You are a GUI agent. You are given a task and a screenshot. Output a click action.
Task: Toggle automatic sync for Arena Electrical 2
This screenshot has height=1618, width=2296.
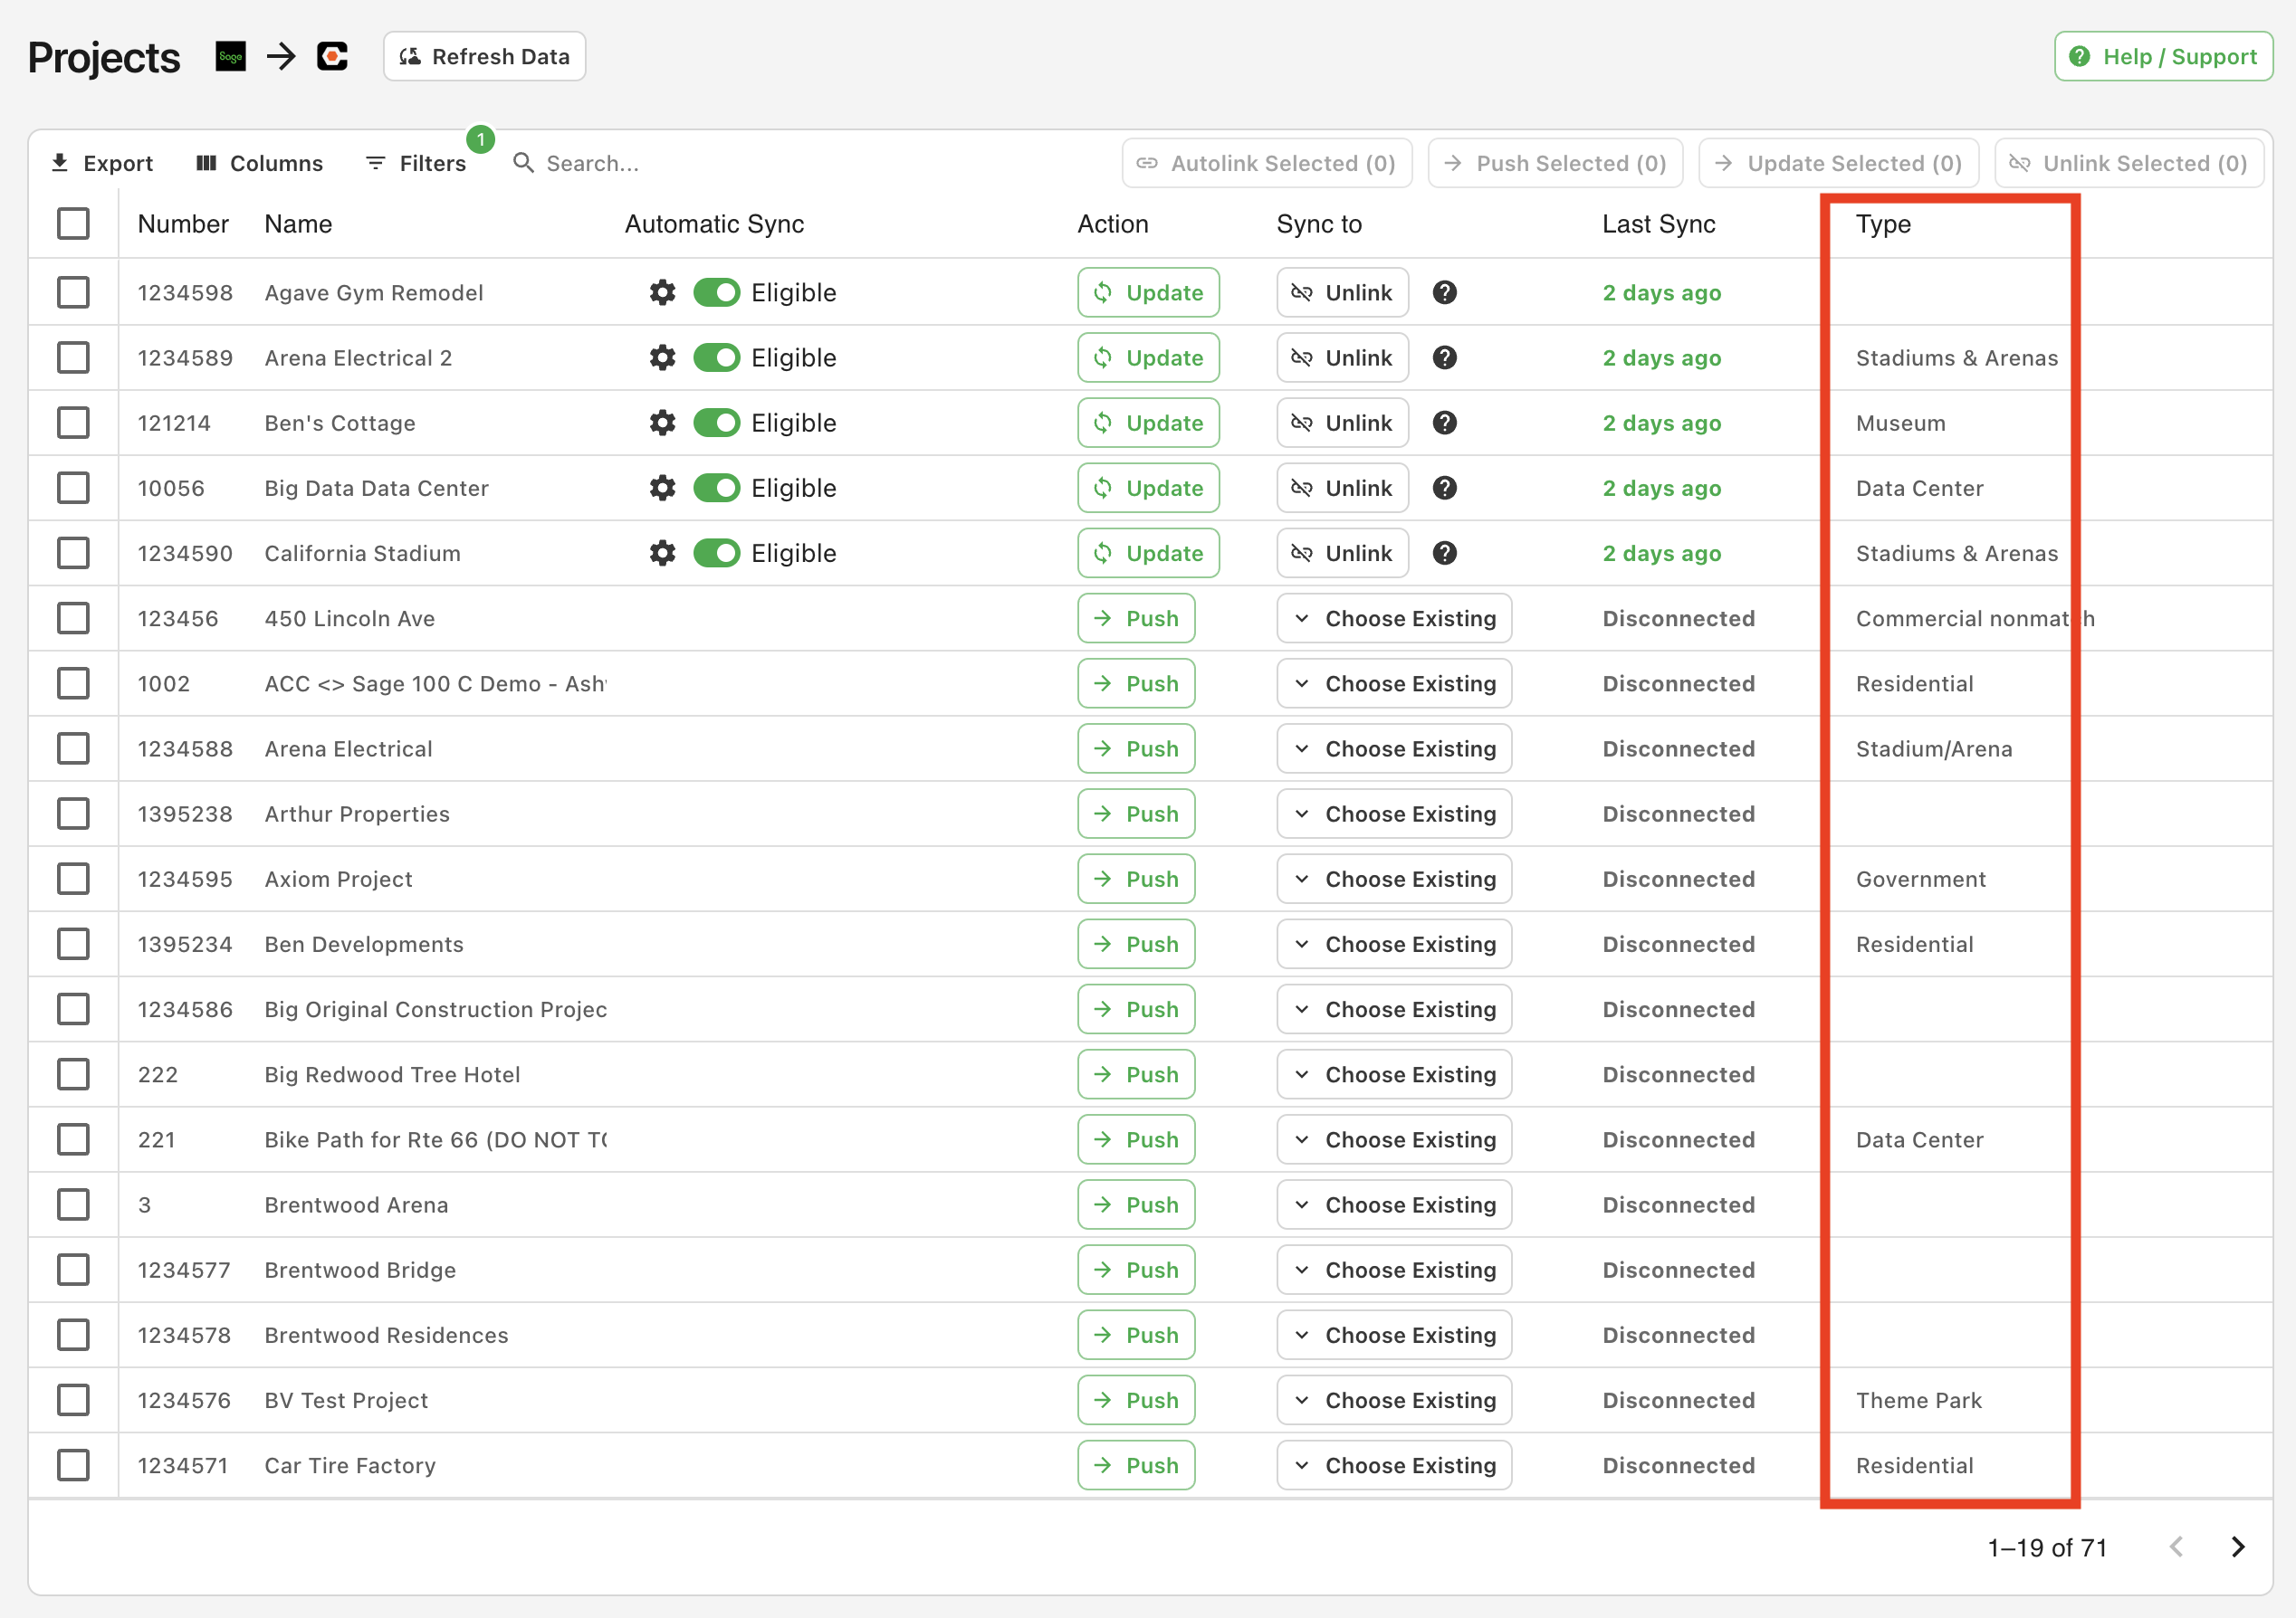pyautogui.click(x=716, y=357)
